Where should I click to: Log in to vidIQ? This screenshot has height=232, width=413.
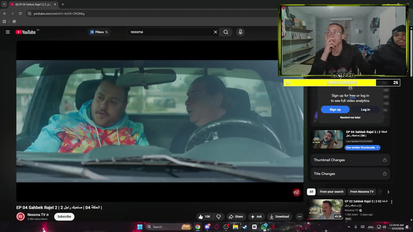point(365,110)
